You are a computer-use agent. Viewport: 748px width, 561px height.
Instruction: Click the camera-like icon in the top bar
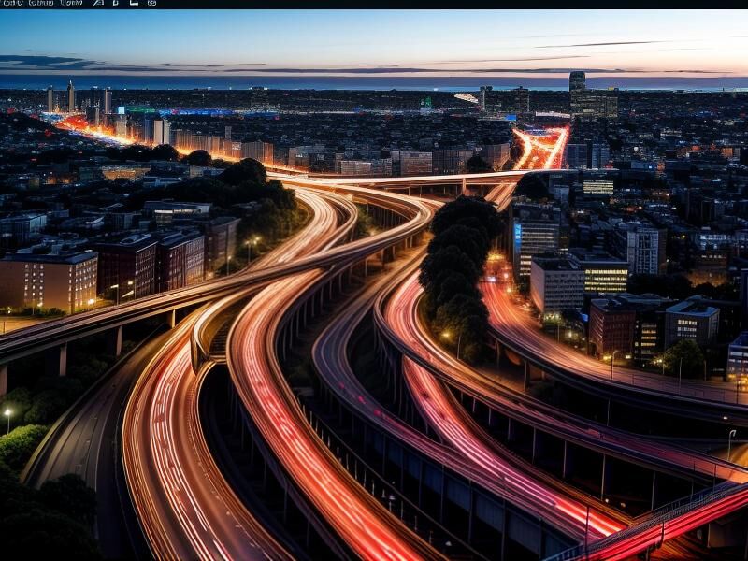coord(151,3)
